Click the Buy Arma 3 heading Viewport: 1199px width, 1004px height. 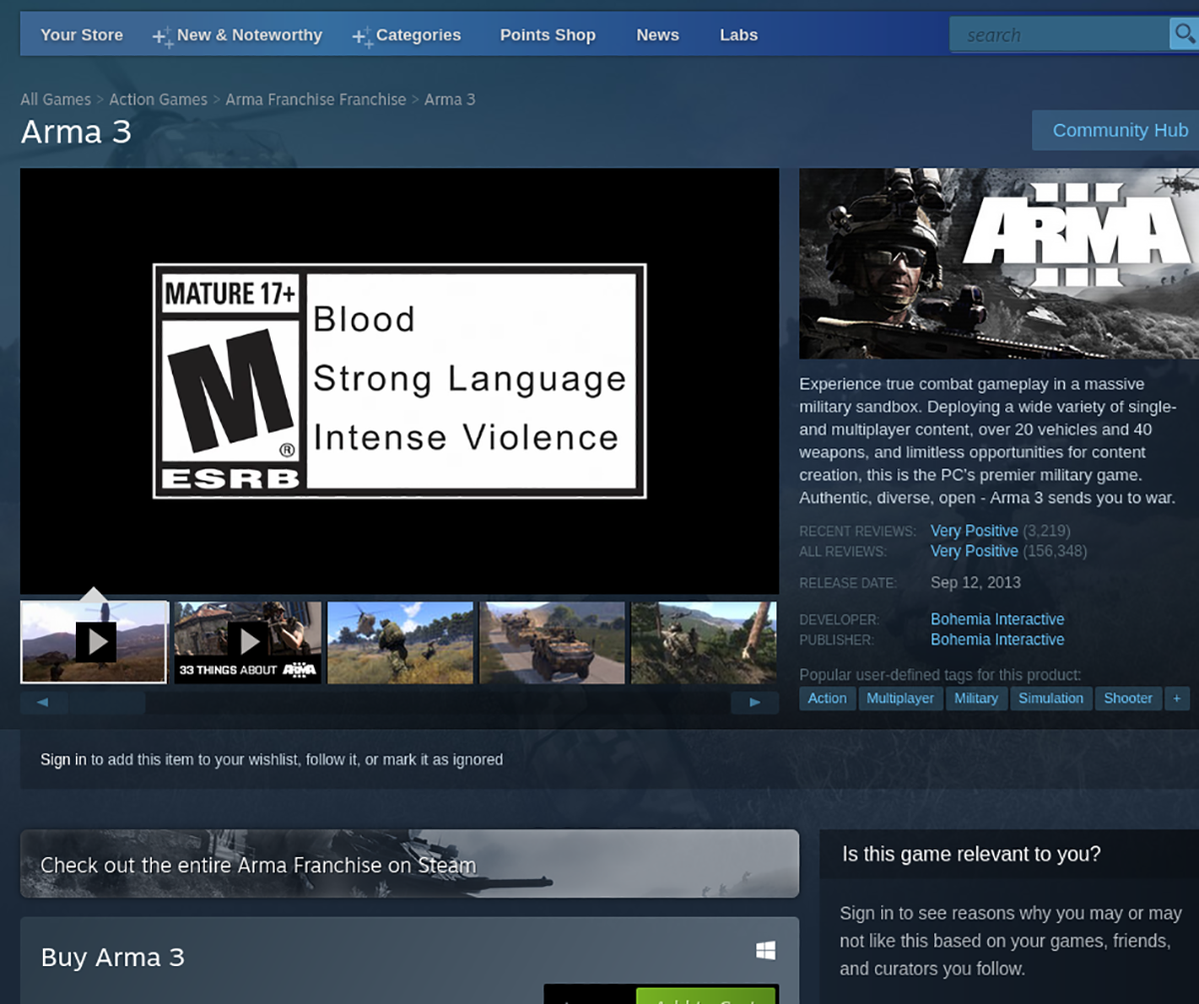pos(113,957)
